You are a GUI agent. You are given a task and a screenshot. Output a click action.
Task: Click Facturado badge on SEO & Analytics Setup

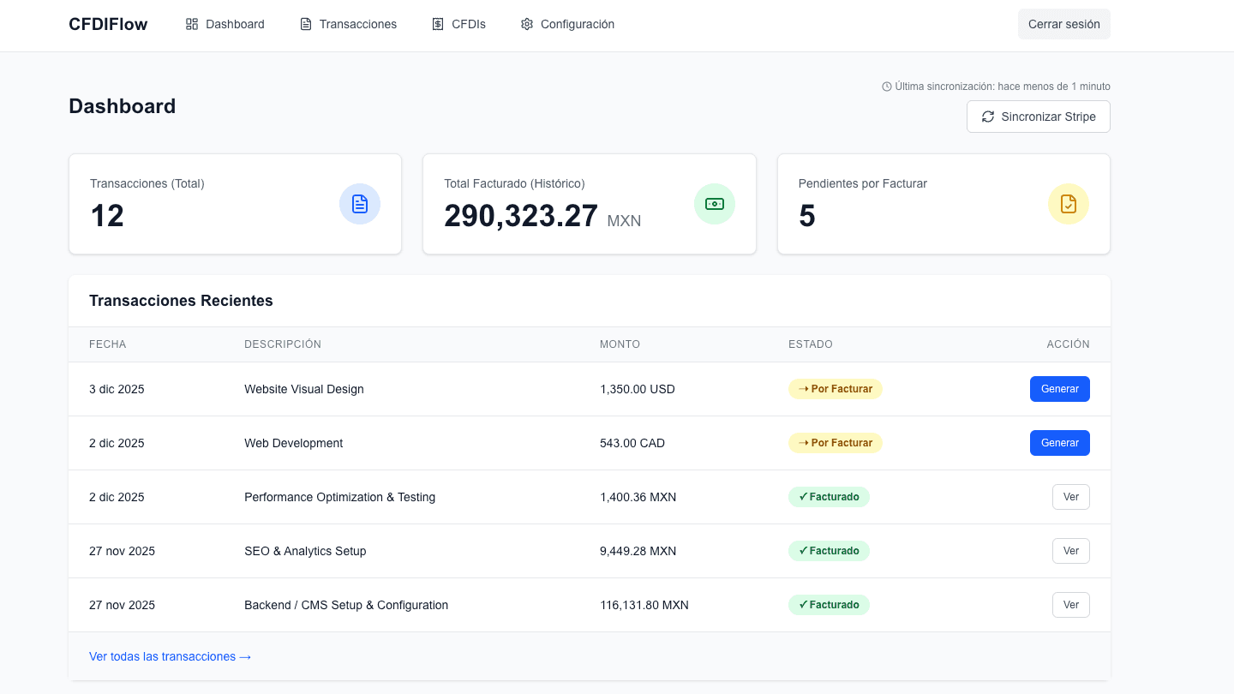coord(829,551)
